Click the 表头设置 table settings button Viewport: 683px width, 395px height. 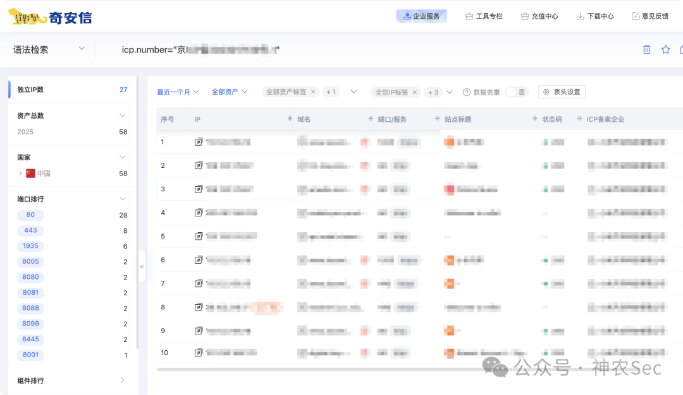click(x=562, y=91)
